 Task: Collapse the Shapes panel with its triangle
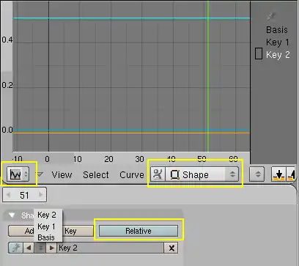[12, 215]
